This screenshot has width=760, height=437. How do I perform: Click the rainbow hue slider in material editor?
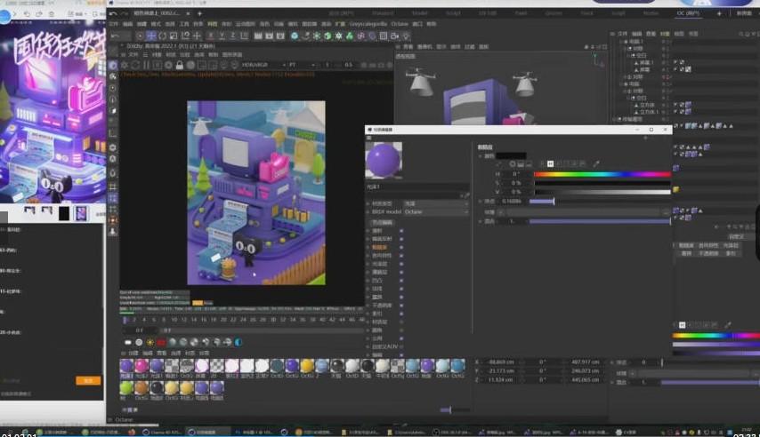pyautogui.click(x=602, y=174)
